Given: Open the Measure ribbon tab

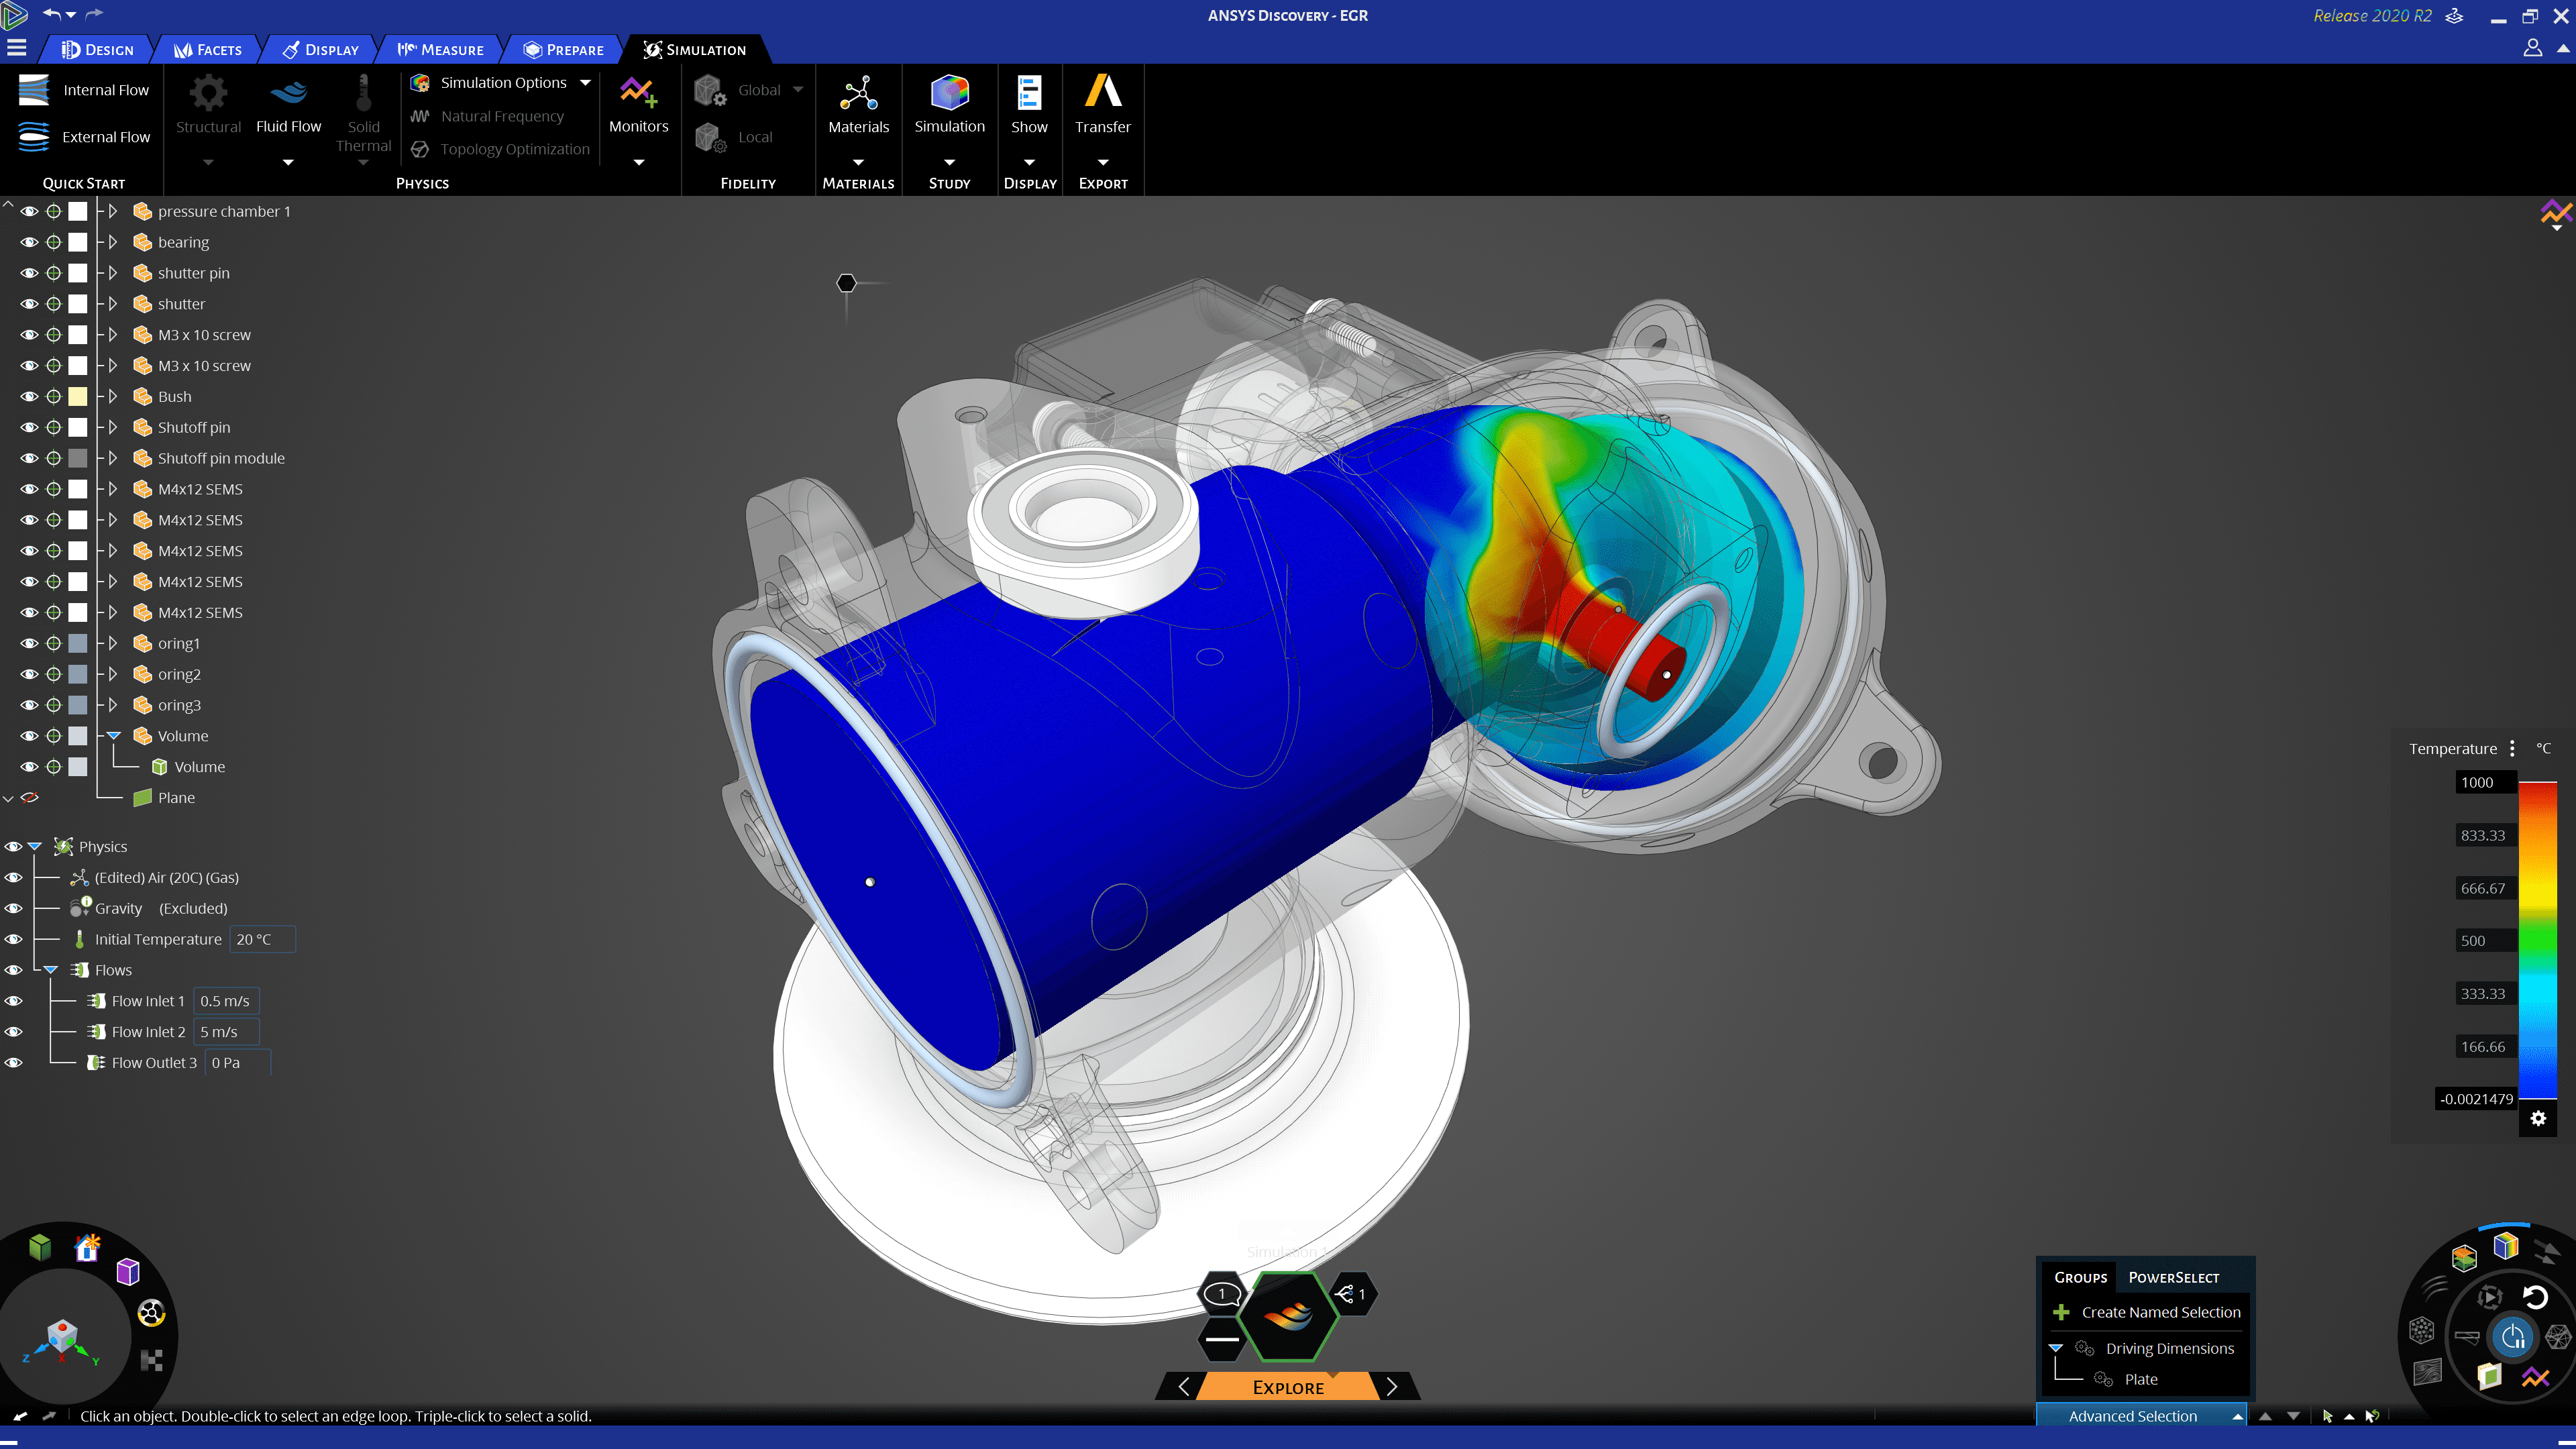Looking at the screenshot, I should pos(440,49).
